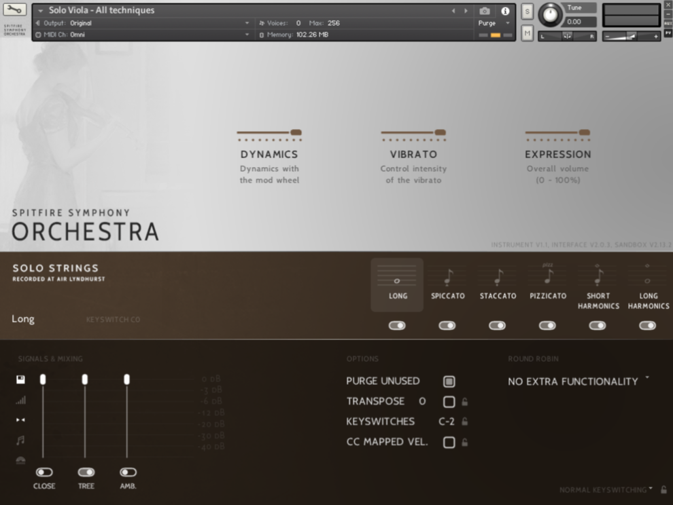Mute the instrument with the M button
The height and width of the screenshot is (505, 673).
[526, 33]
